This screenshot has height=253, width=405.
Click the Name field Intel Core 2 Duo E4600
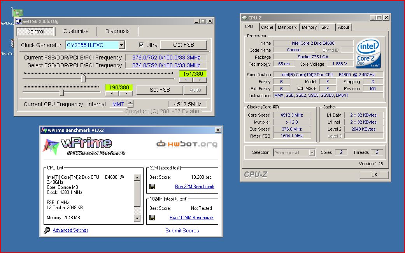click(313, 43)
